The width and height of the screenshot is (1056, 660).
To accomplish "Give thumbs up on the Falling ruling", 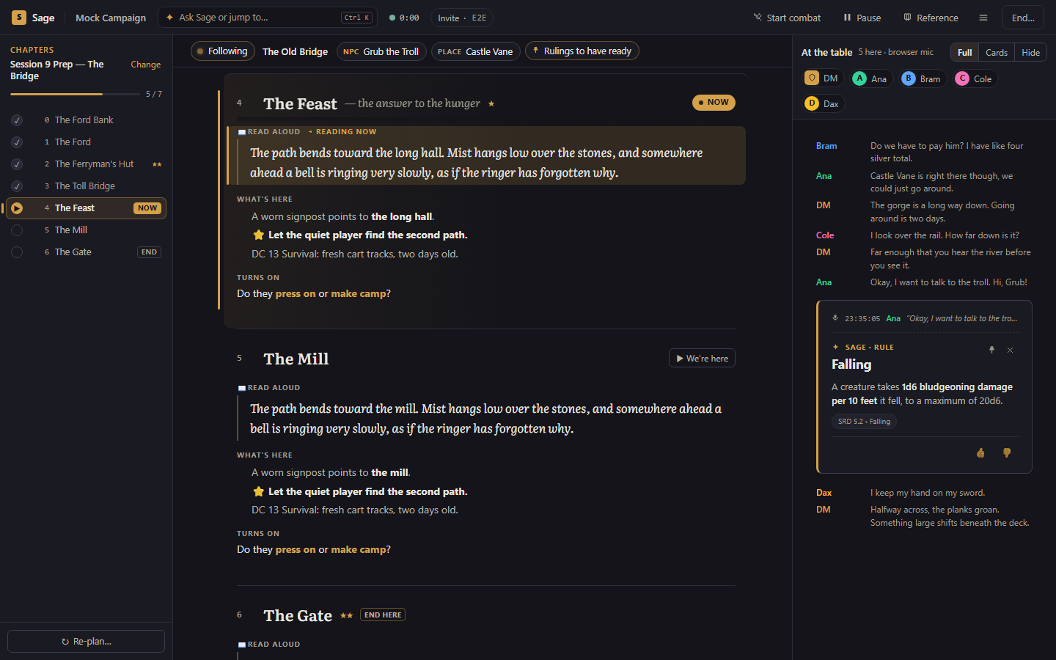I will click(980, 453).
